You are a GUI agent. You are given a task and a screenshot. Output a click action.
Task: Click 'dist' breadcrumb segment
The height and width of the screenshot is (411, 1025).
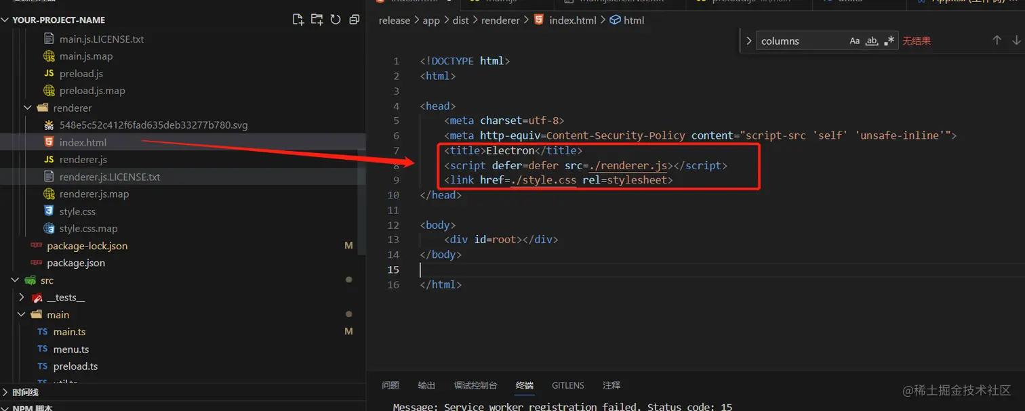(x=461, y=20)
